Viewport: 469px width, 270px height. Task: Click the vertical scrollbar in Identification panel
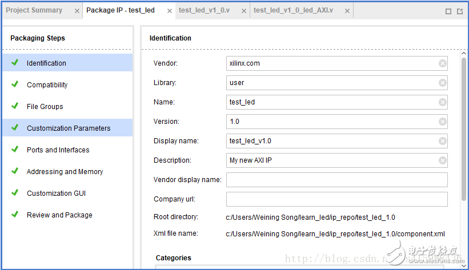[464, 131]
